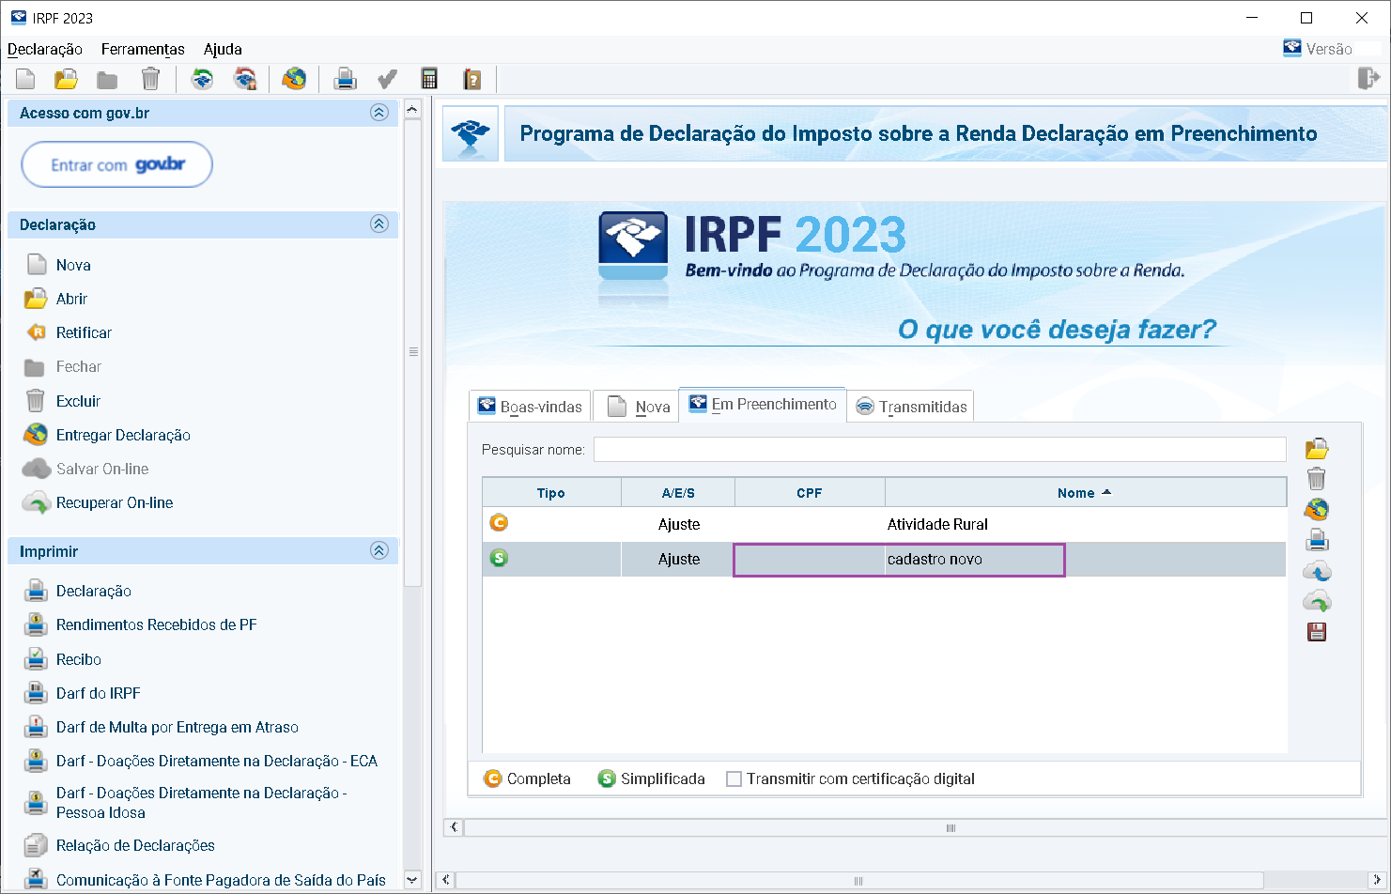Open the Ajuda menu
This screenshot has height=894, width=1391.
point(223,49)
